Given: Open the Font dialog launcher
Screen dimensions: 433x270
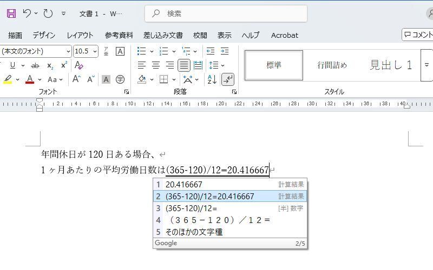Looking at the screenshot, I should [x=127, y=92].
